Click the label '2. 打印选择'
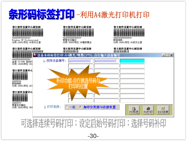This screenshot has width=187, height=141. (x=52, y=107)
